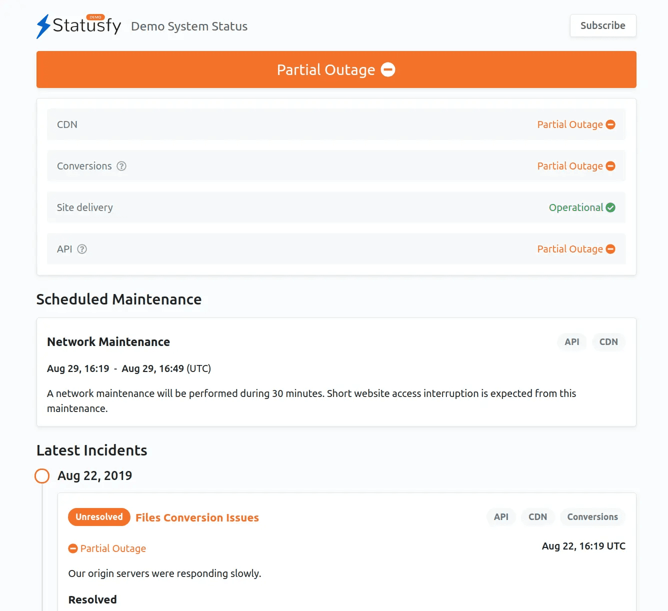Click the Aug 22, 2019 timeline marker circle
The width and height of the screenshot is (668, 611).
pos(42,476)
